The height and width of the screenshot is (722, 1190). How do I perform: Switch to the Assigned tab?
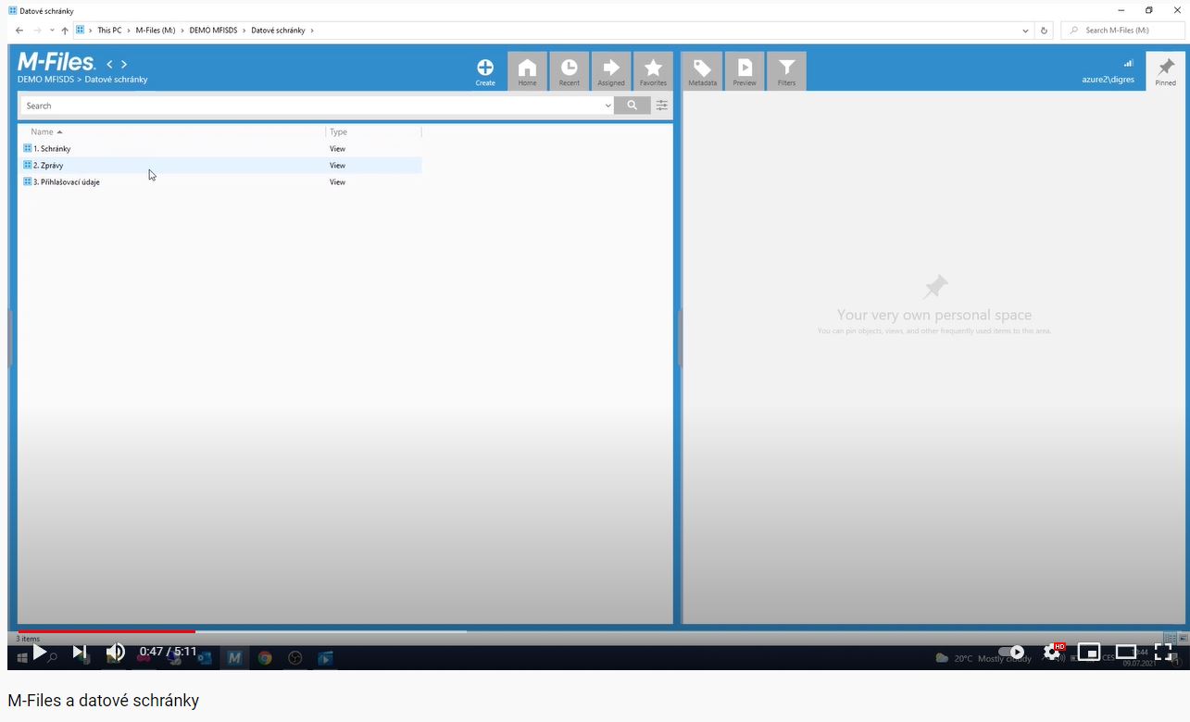click(x=611, y=71)
